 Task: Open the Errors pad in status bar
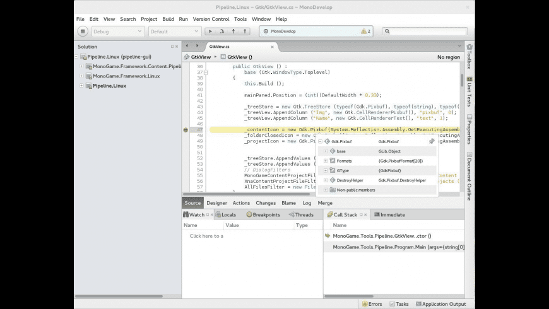pyautogui.click(x=370, y=304)
